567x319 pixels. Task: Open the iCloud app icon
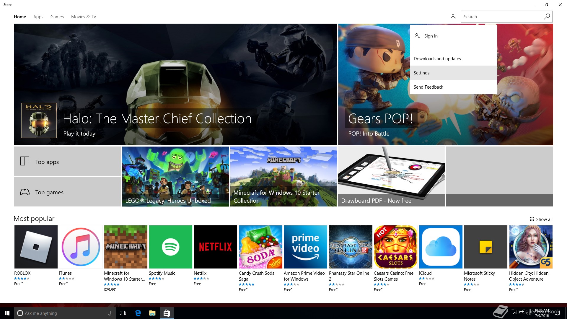coord(441,247)
